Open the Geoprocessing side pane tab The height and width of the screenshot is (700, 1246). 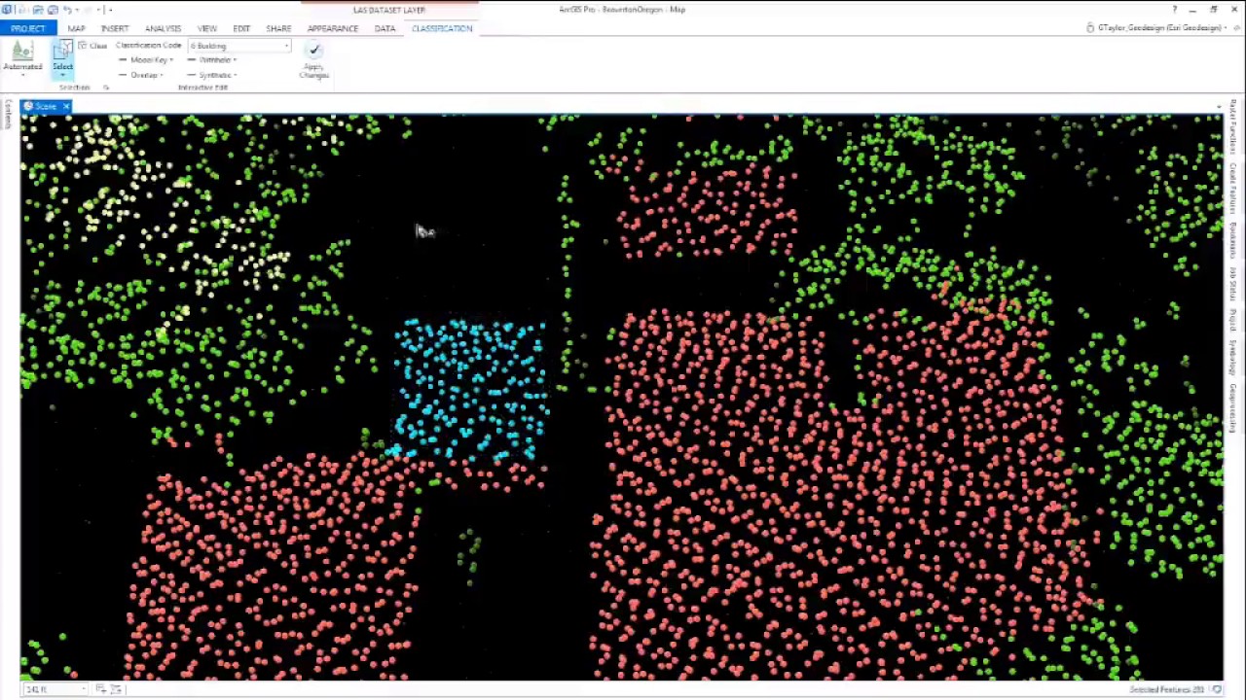click(1232, 407)
